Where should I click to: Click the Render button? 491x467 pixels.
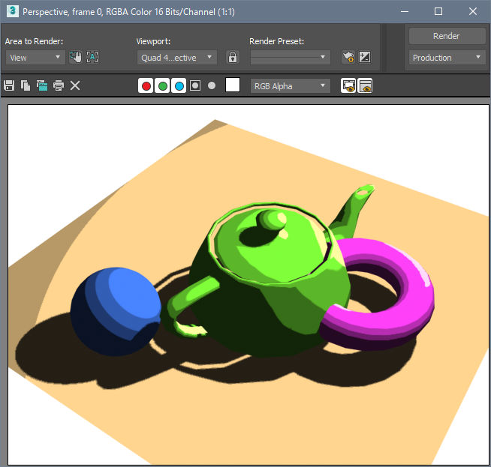[x=447, y=36]
